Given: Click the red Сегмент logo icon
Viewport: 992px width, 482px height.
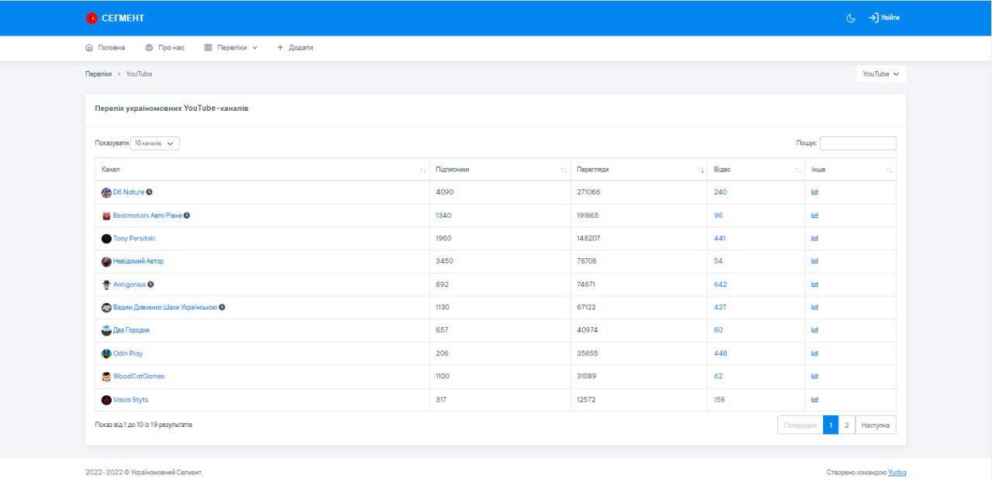Looking at the screenshot, I should point(91,18).
